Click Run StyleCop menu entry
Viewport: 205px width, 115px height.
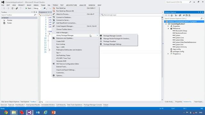61,8
